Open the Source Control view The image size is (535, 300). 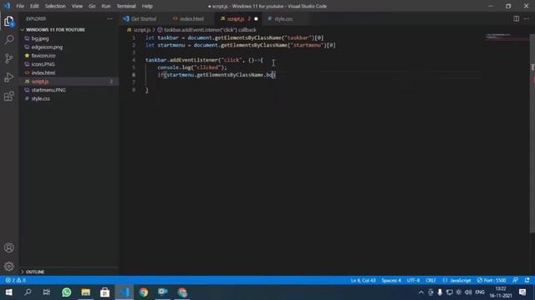click(9, 58)
